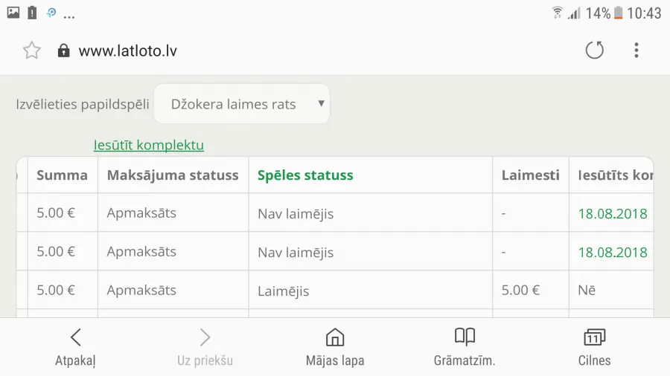670x376 pixels.
Task: Reload the page with refresh icon
Action: 594,51
